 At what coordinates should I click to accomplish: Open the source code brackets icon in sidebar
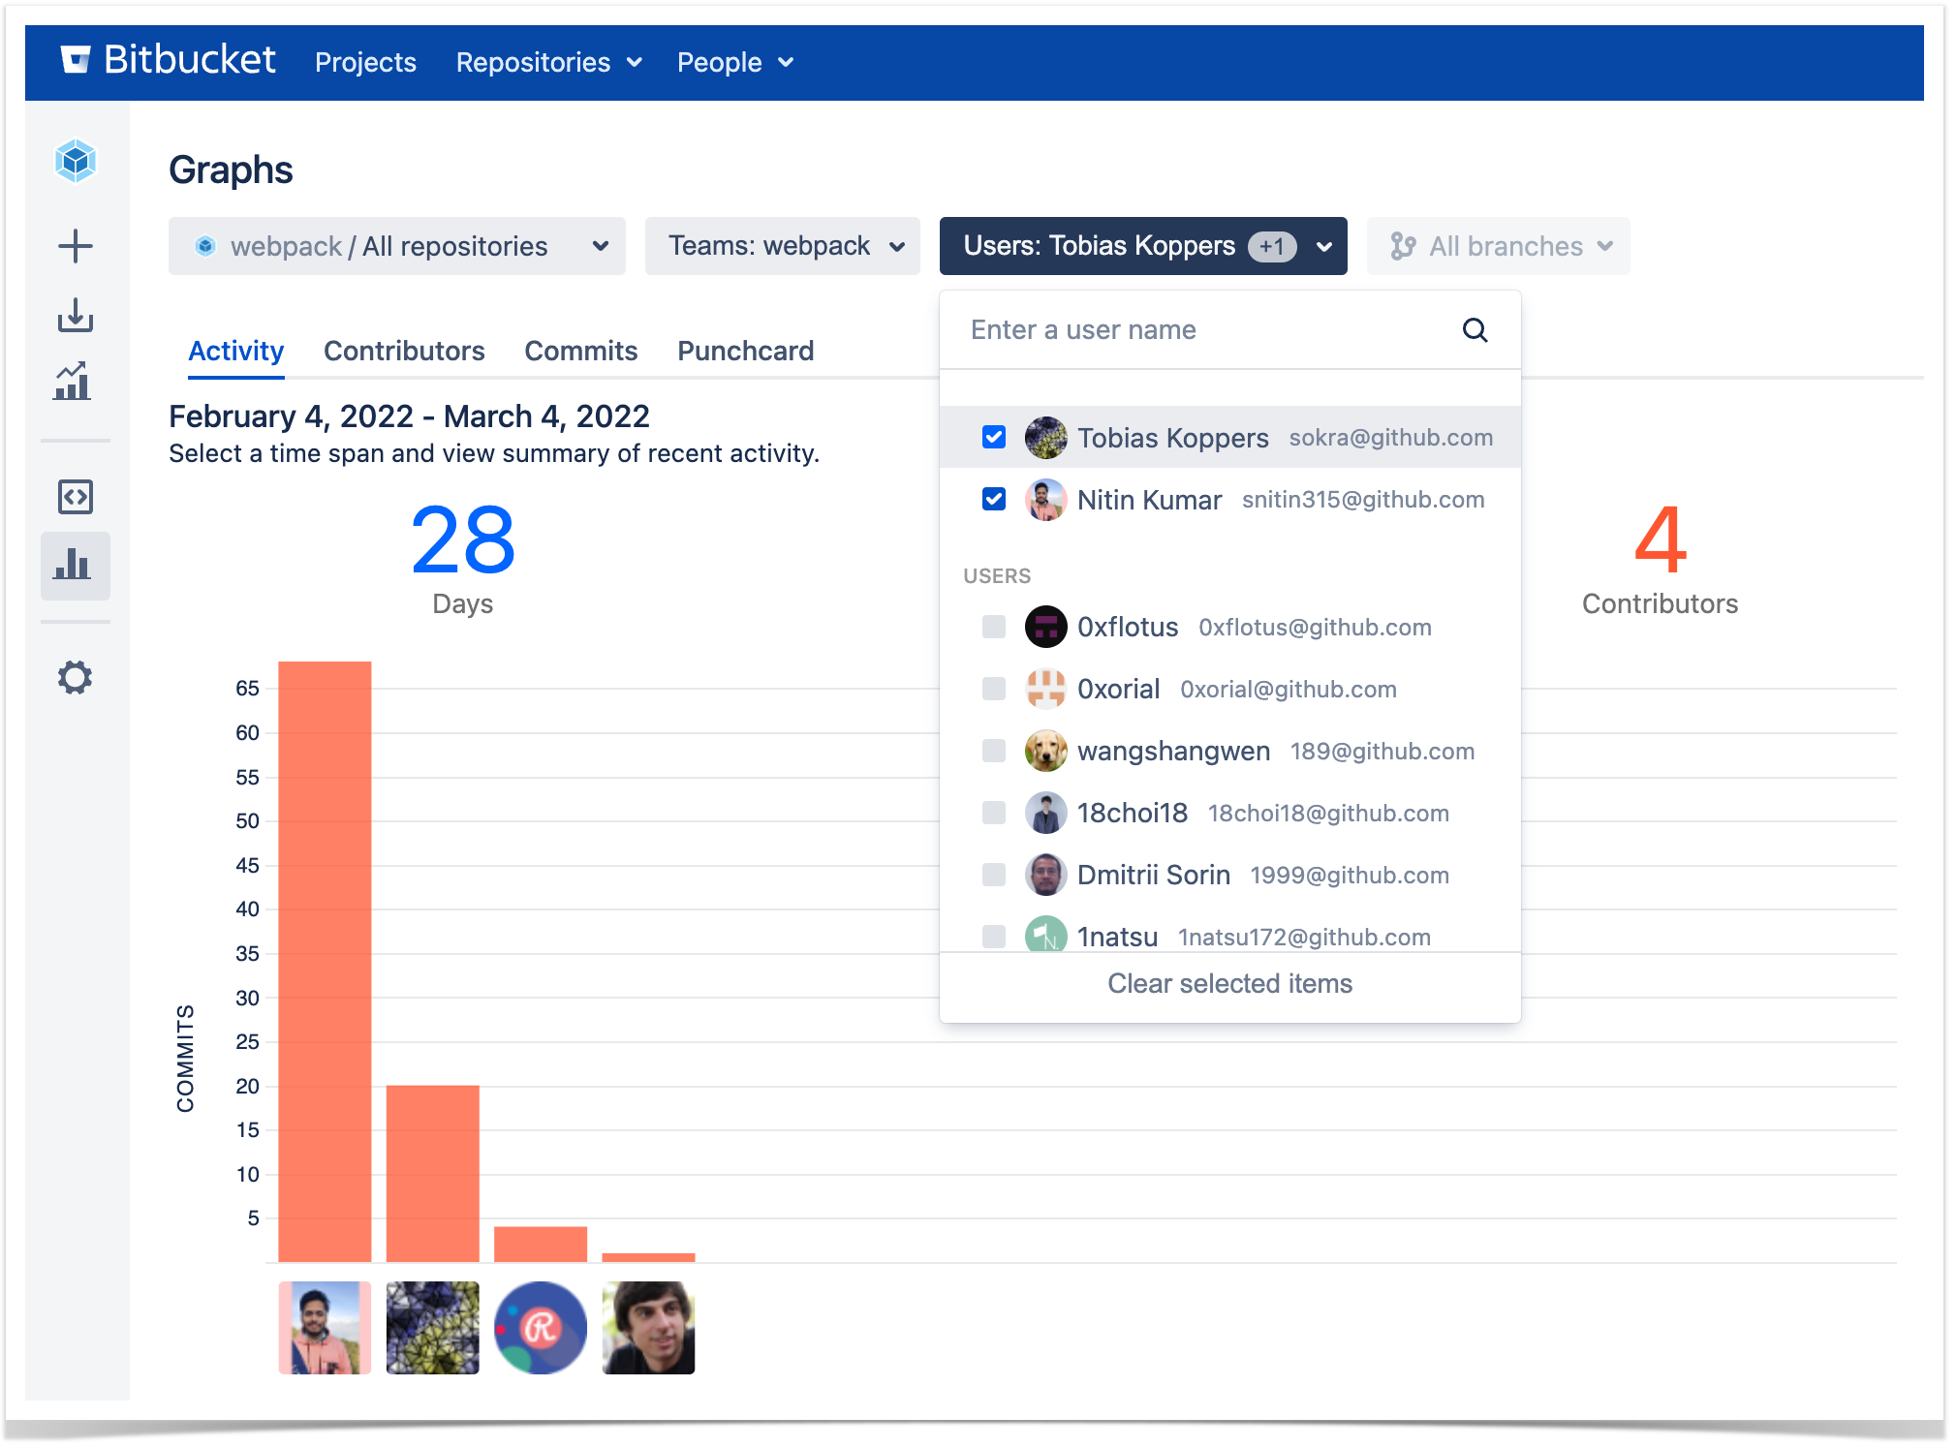click(76, 497)
